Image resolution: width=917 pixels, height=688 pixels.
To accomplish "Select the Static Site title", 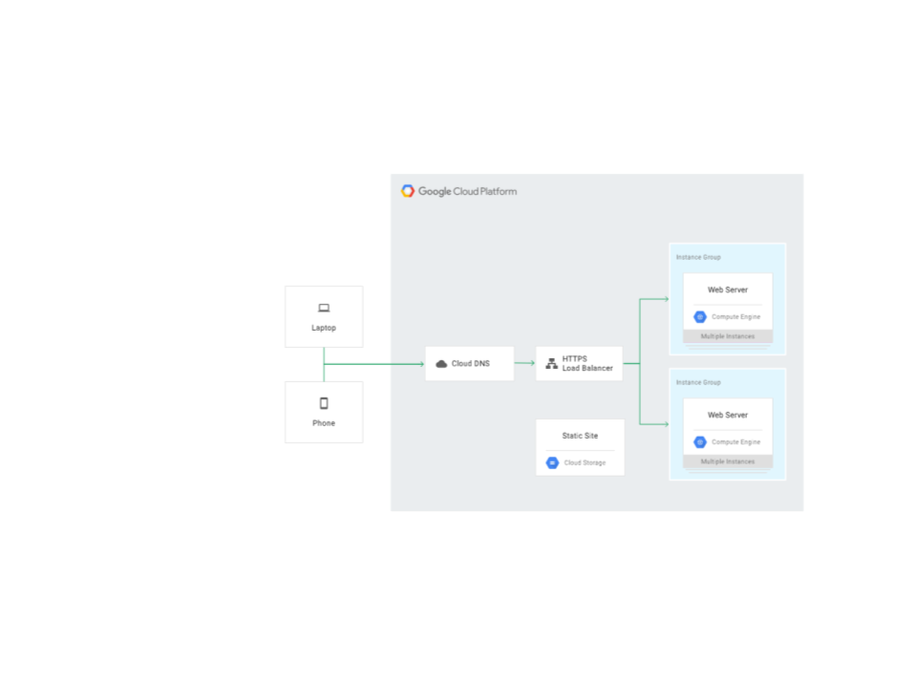I will 580,436.
